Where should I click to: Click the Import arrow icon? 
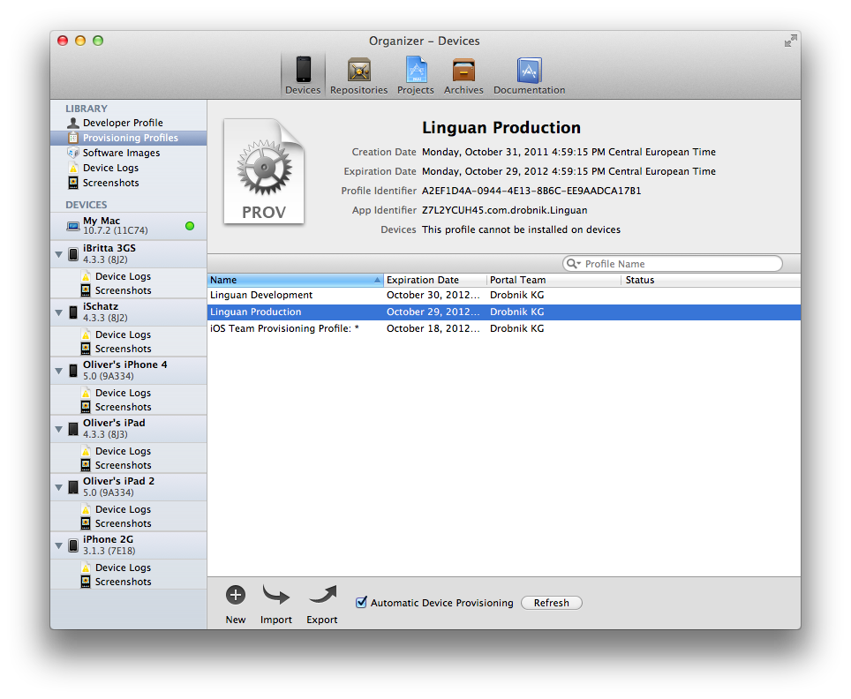[x=275, y=595]
